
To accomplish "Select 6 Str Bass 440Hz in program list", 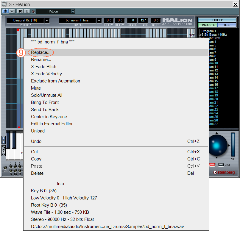I will click(x=214, y=35).
